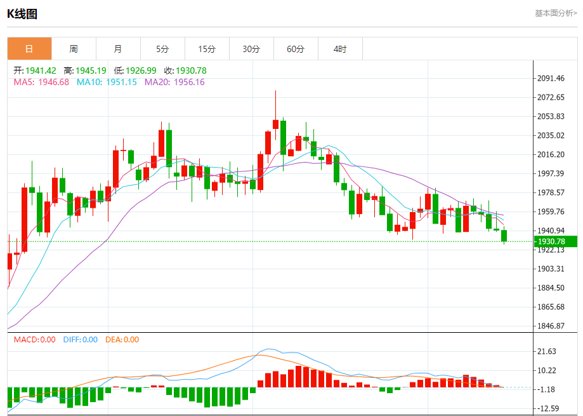Click the K线图 heading

tap(22, 14)
